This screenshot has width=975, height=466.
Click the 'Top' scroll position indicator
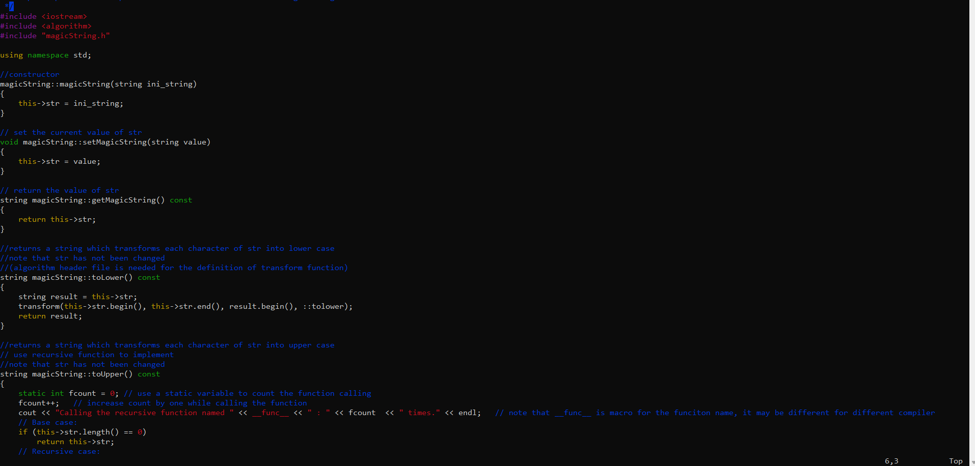click(956, 461)
